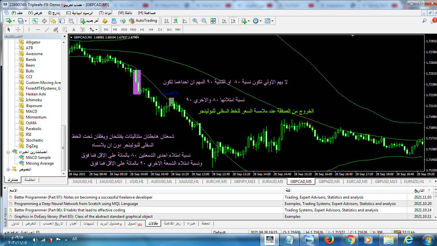Click the Zoom Out magnifier icon
Image resolution: width=437 pixels, height=246 pixels.
click(204, 21)
